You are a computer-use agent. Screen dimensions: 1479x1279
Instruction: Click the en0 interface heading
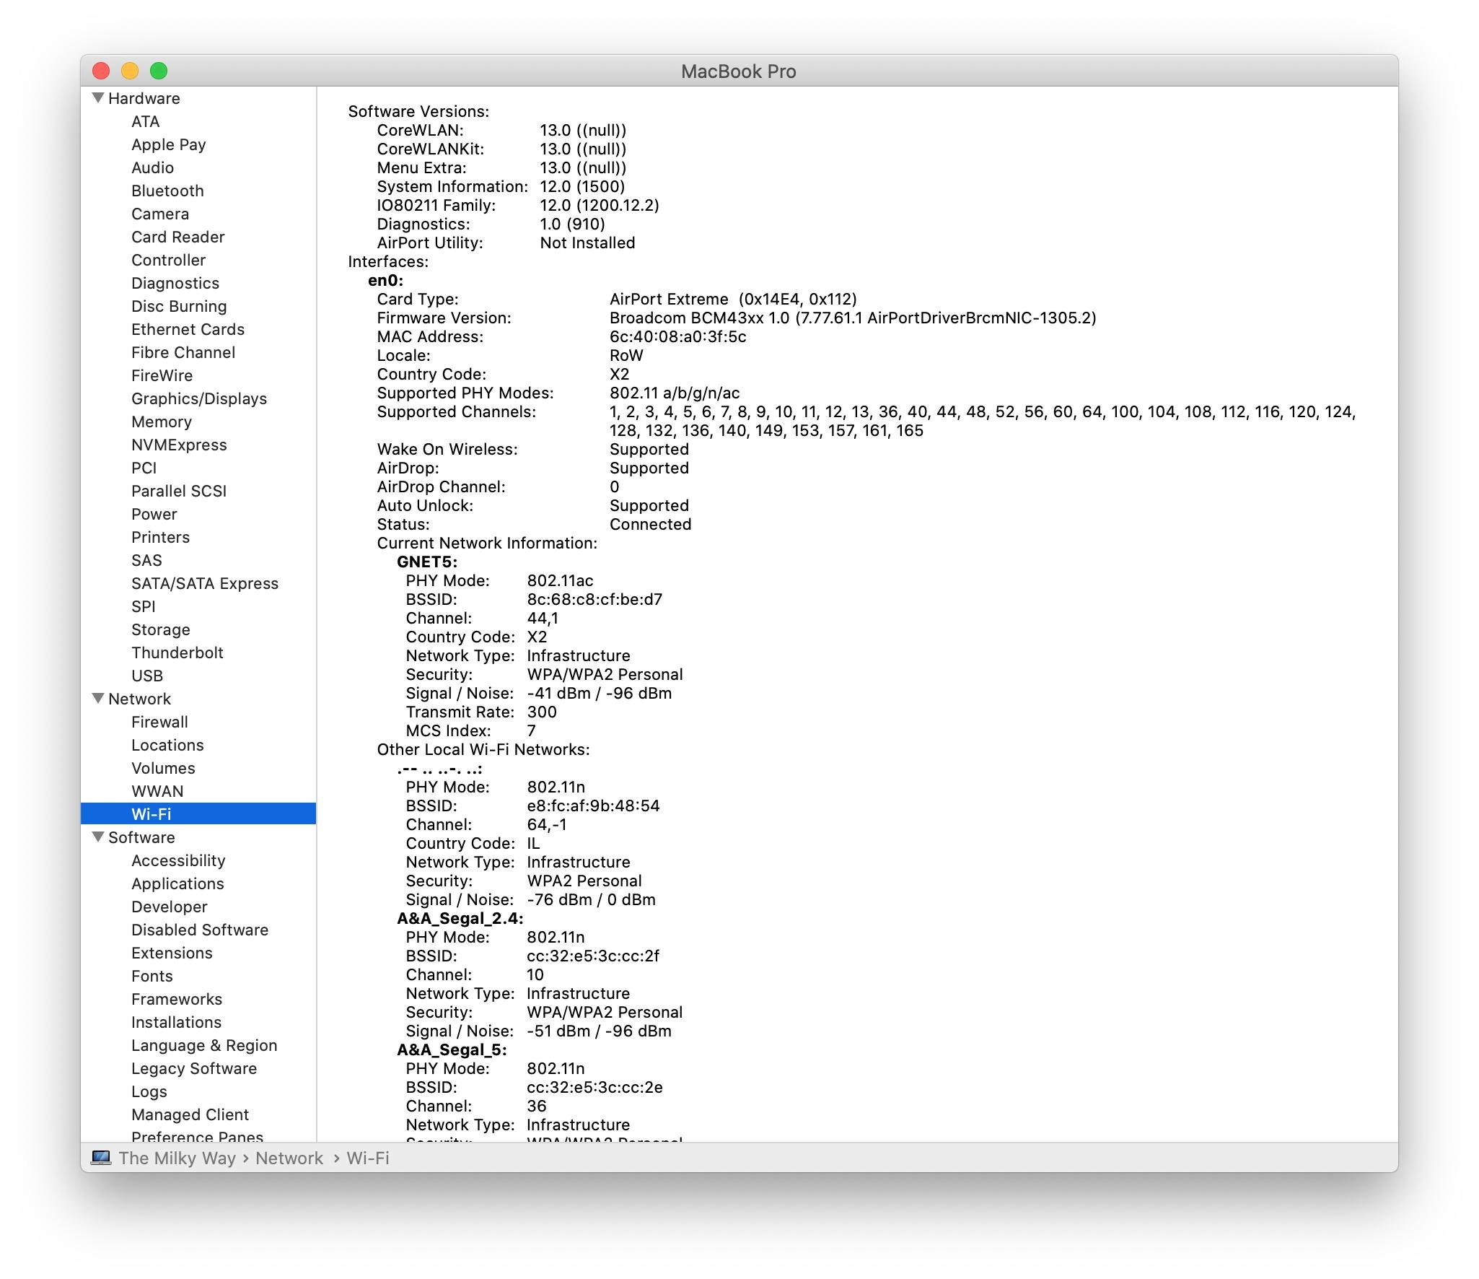point(385,280)
